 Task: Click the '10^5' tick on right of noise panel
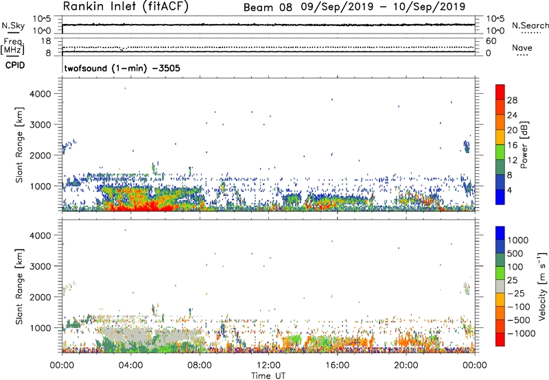pyautogui.click(x=495, y=19)
